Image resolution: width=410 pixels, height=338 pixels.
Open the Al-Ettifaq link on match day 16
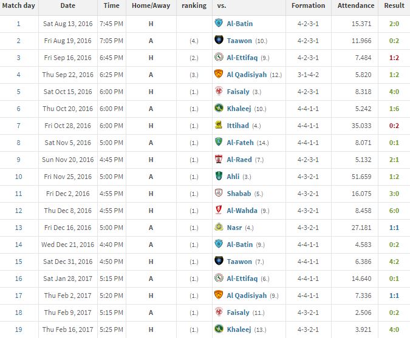click(x=242, y=279)
